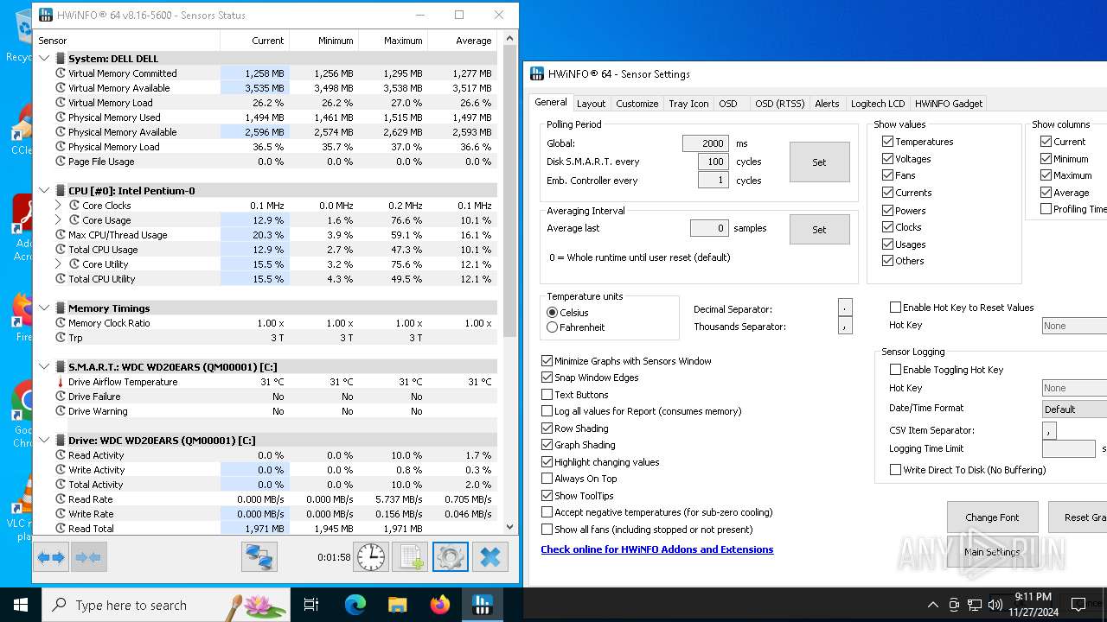This screenshot has width=1107, height=622.
Task: Click the clock reset timer icon
Action: point(371,557)
